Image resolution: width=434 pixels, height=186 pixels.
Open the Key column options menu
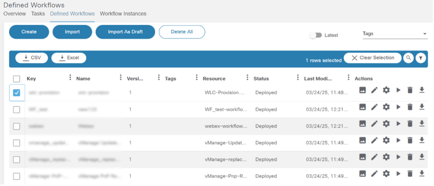(70, 77)
